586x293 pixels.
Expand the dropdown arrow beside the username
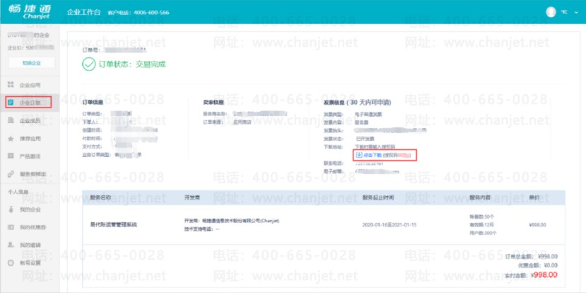tap(576, 12)
